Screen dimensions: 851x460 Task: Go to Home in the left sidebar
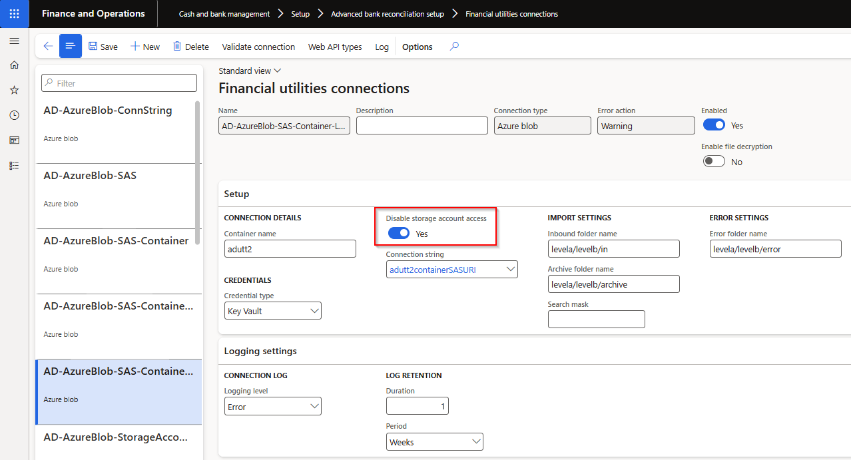(14, 65)
